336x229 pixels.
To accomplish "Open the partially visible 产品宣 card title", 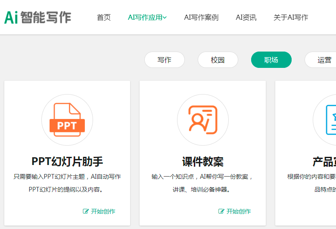I will pos(324,162).
